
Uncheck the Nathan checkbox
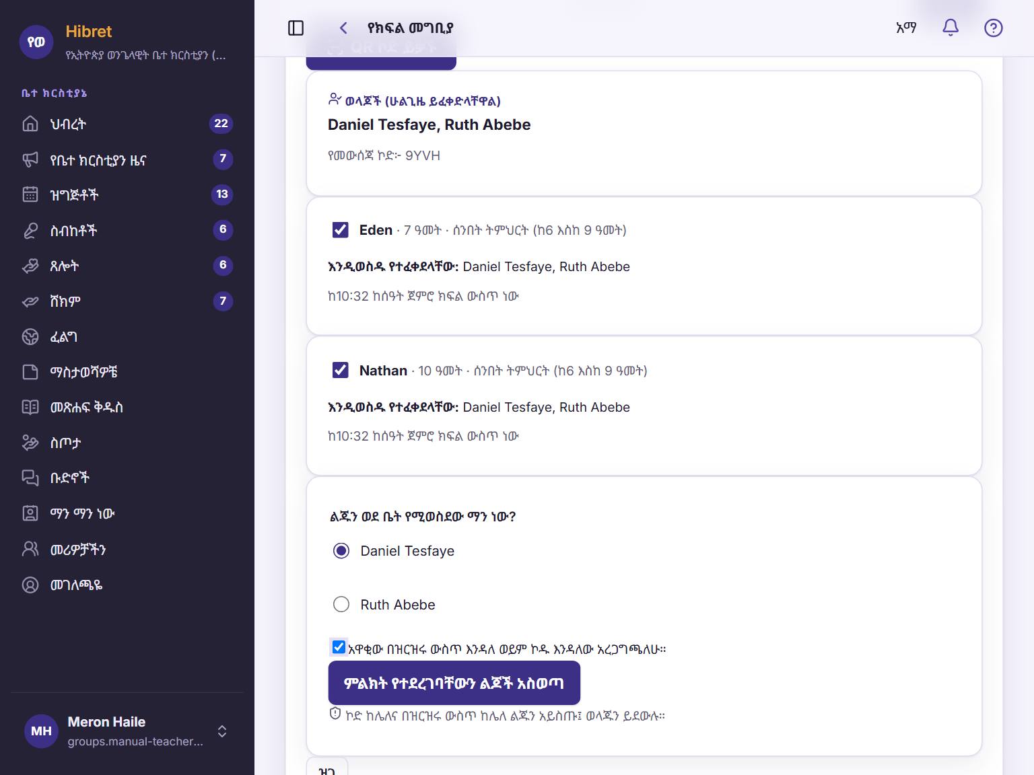(x=341, y=370)
